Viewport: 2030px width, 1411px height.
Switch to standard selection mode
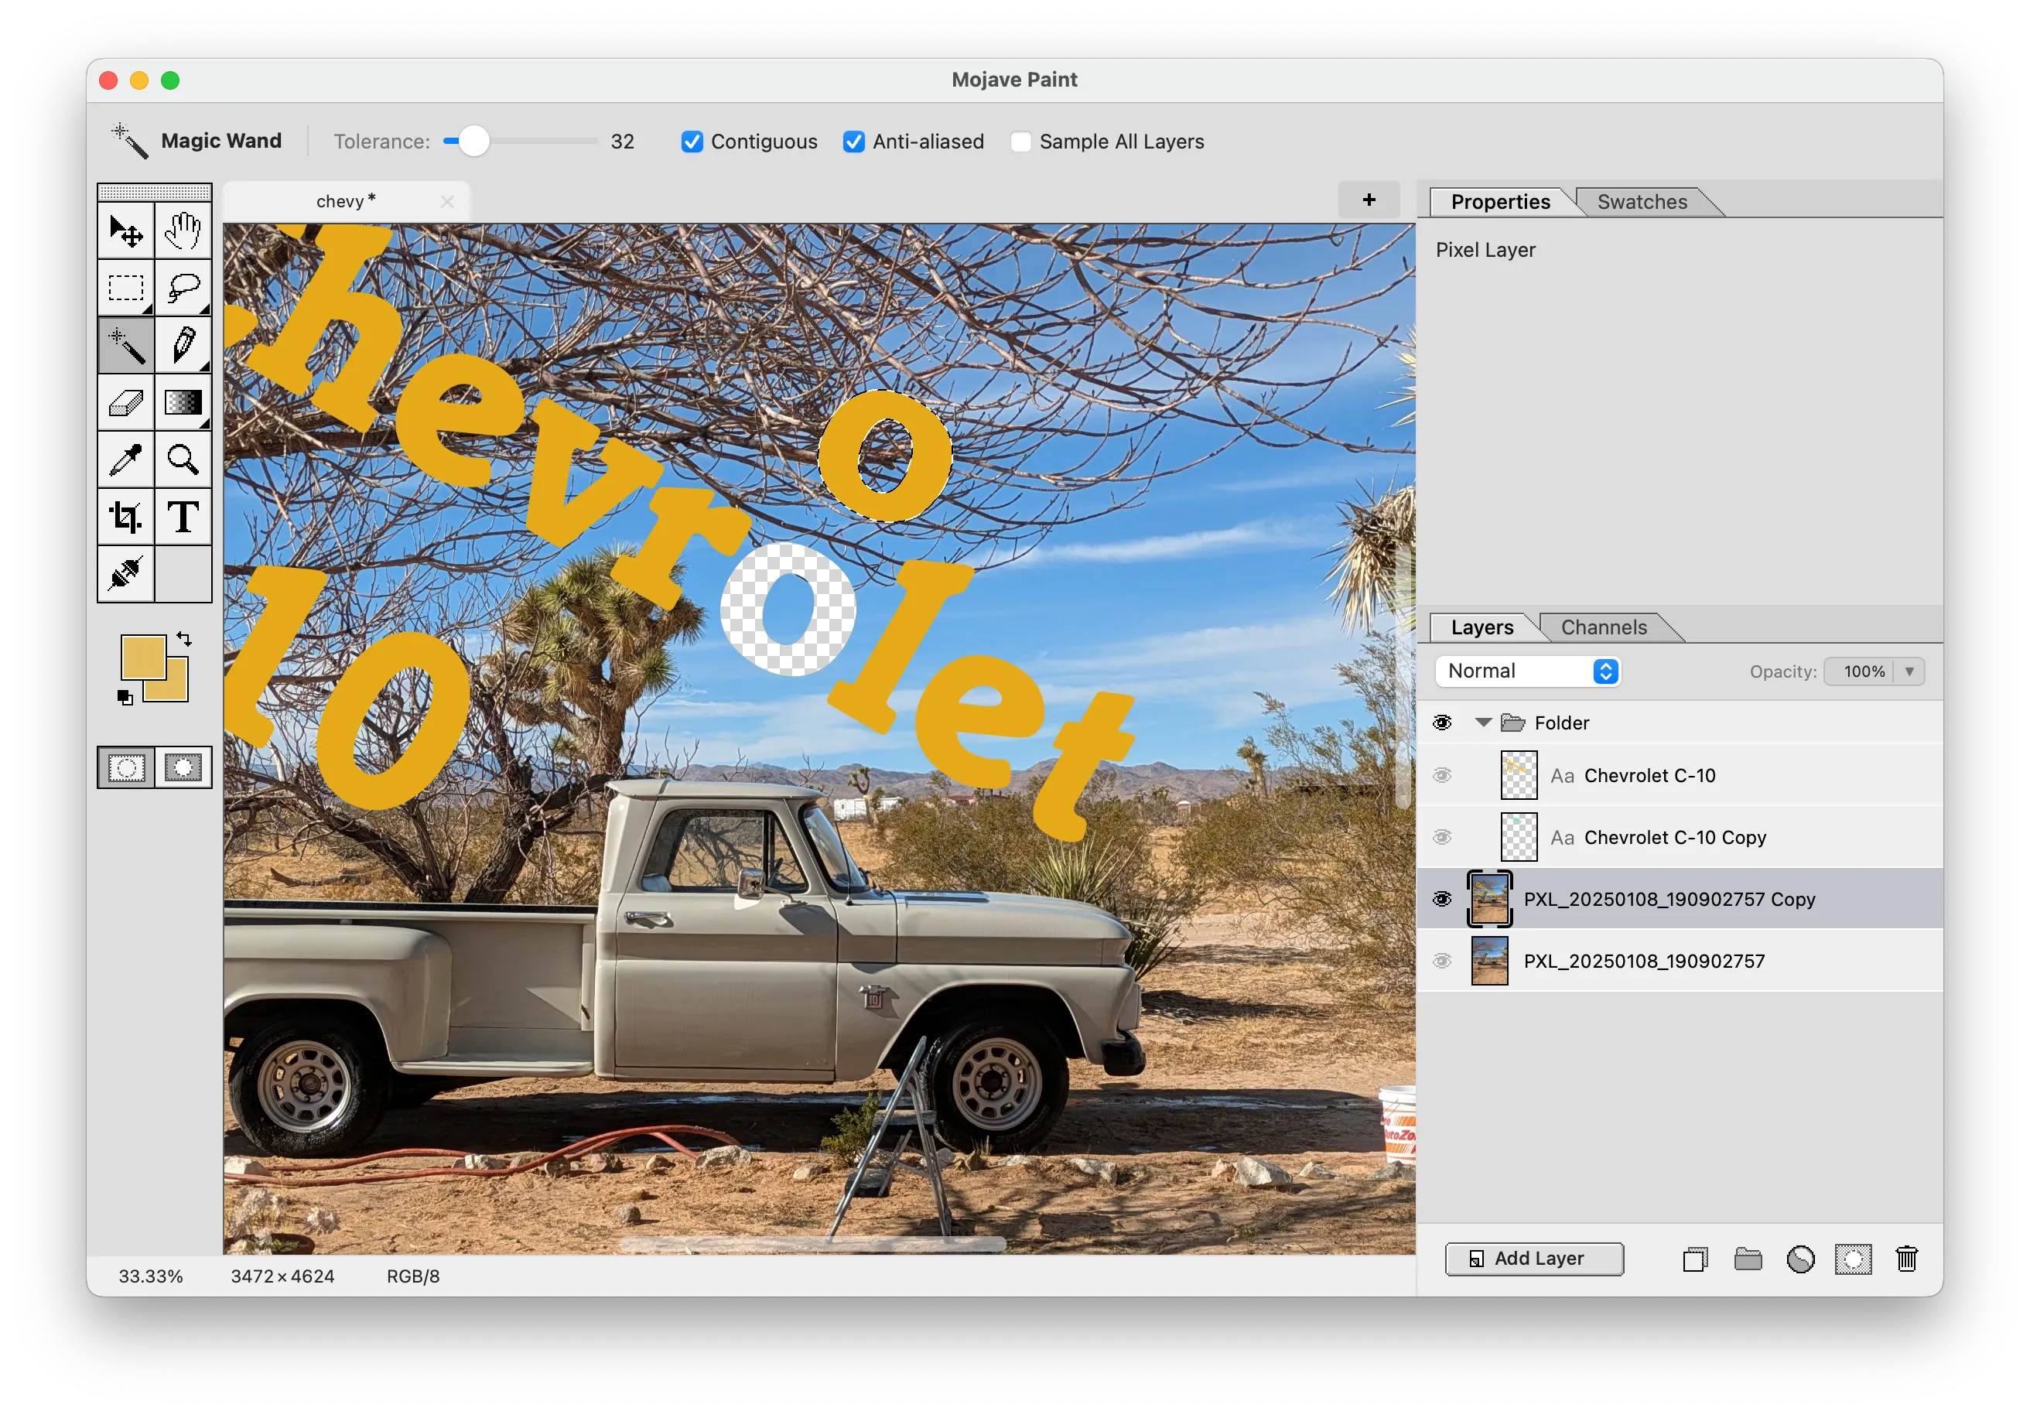coord(126,767)
